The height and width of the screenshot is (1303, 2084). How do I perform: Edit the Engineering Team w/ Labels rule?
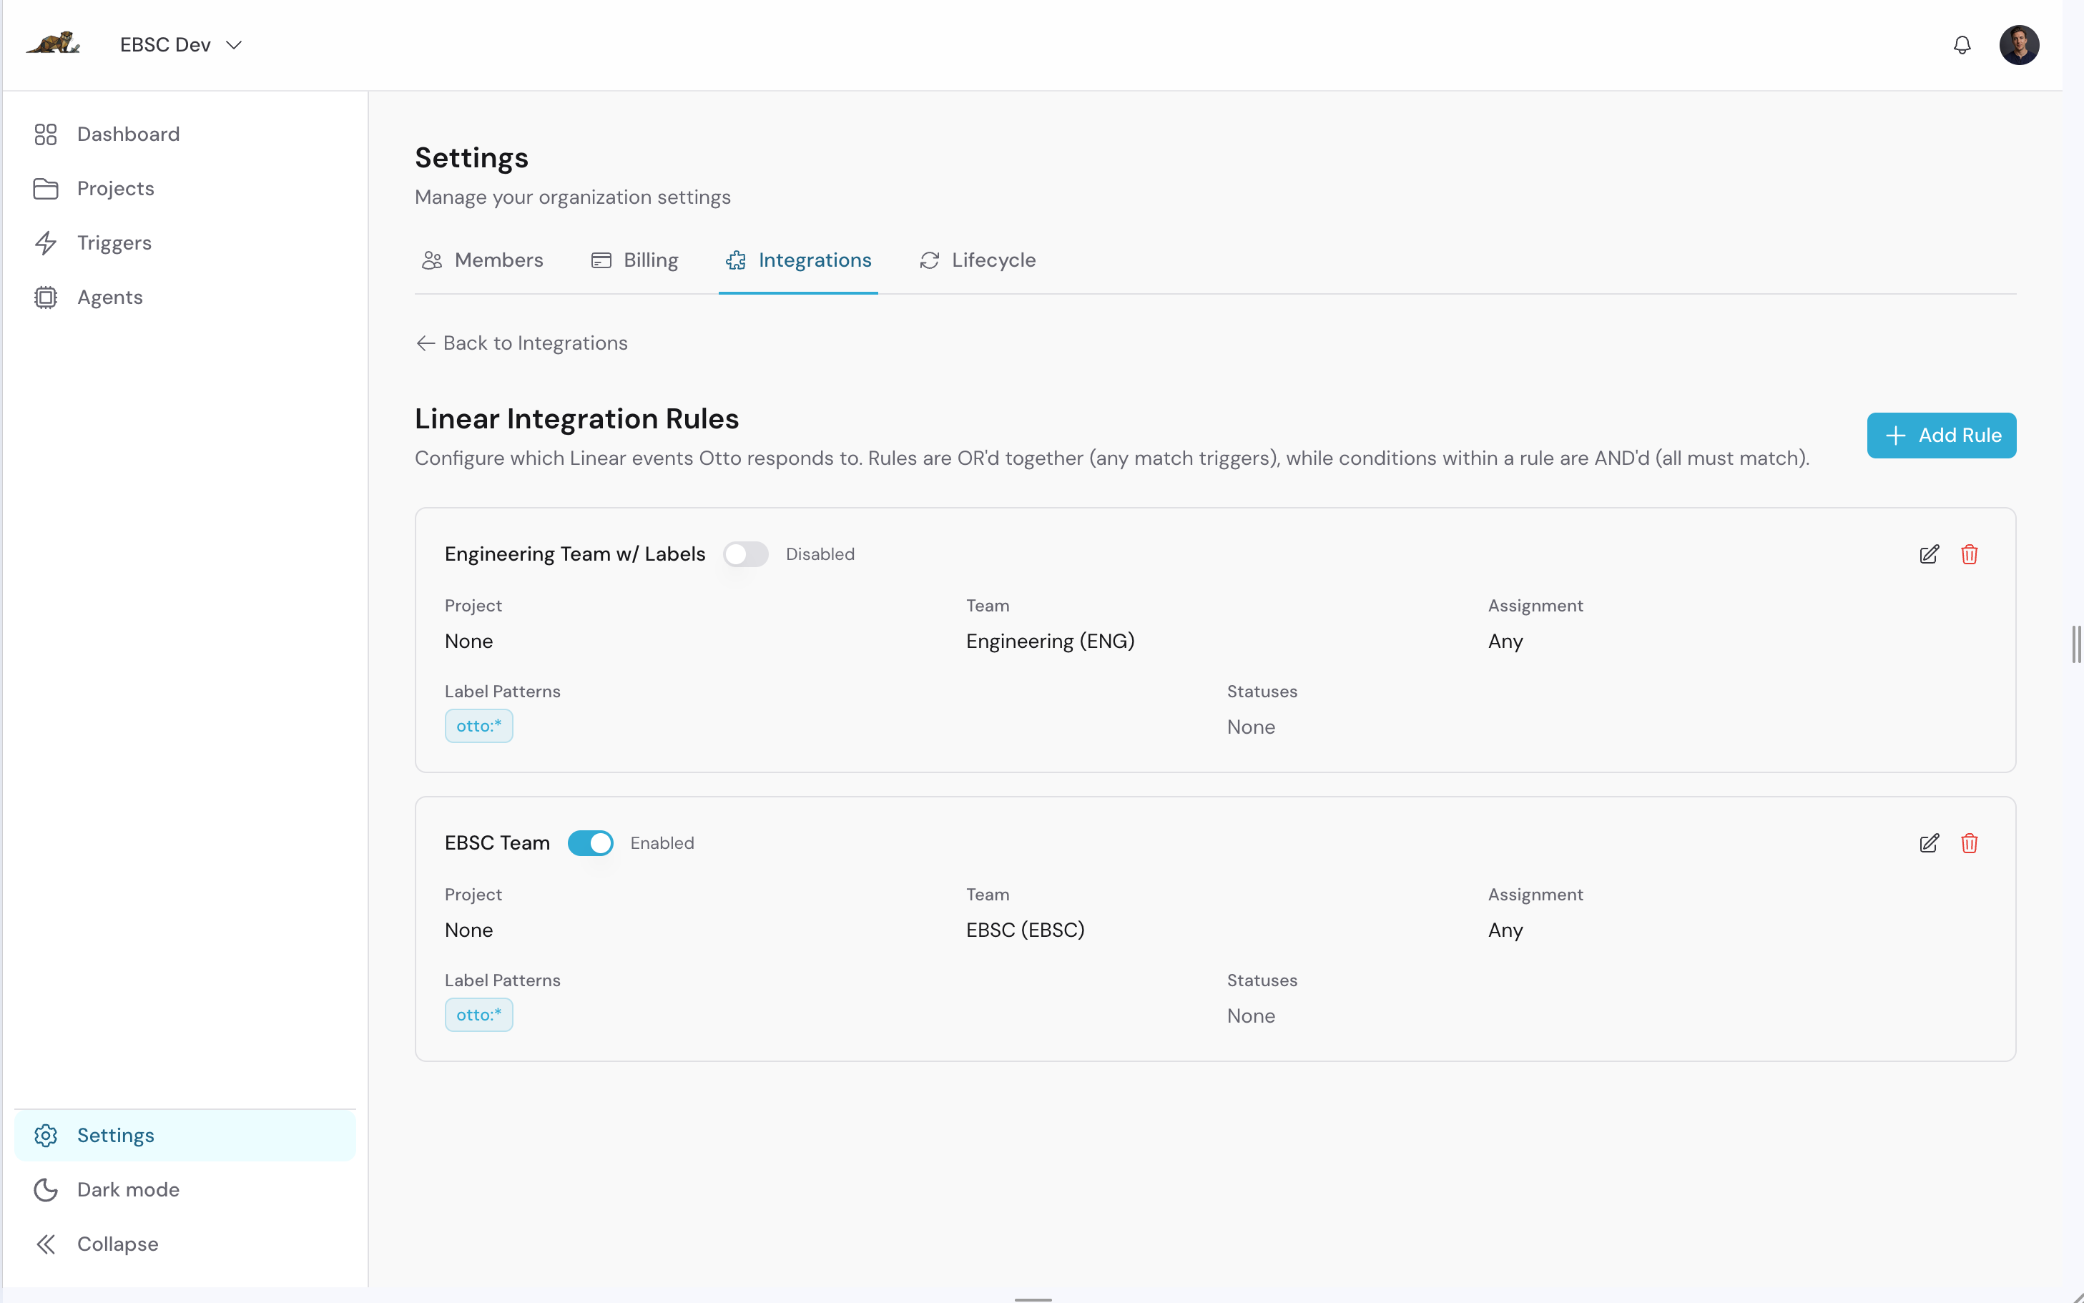point(1929,554)
